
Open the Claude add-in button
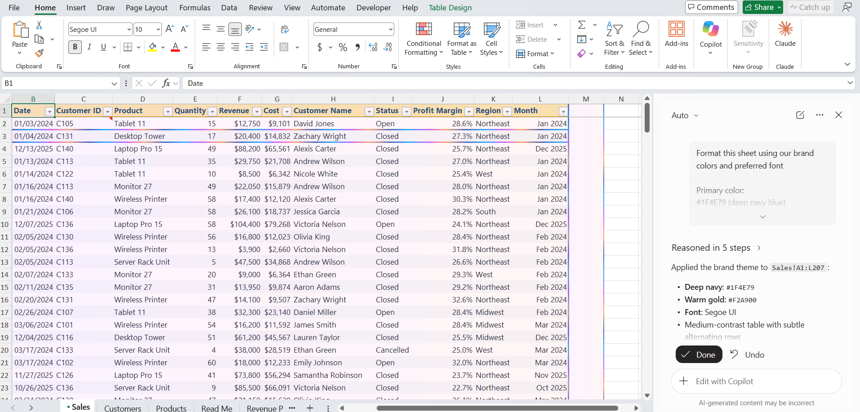pyautogui.click(x=785, y=34)
